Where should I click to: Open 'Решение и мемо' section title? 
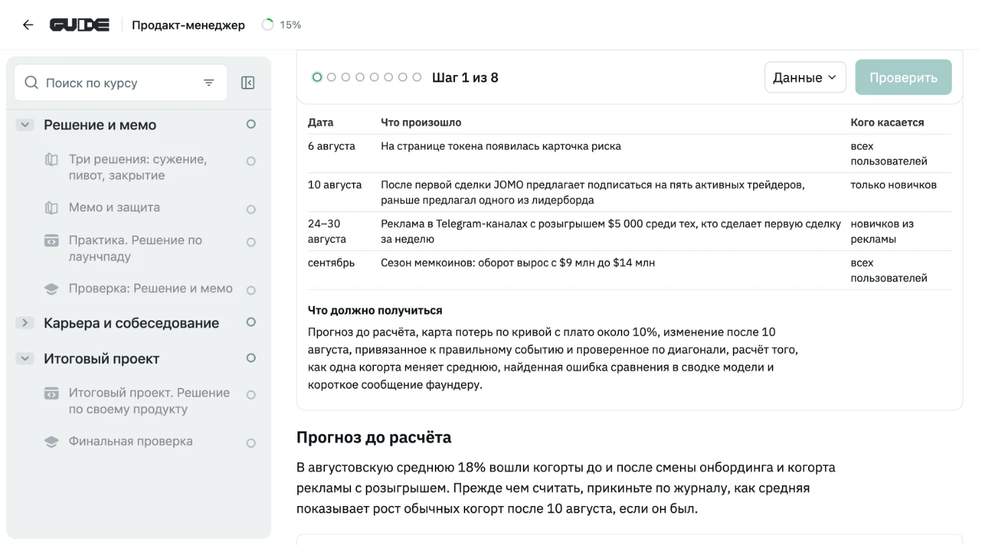pyautogui.click(x=100, y=125)
